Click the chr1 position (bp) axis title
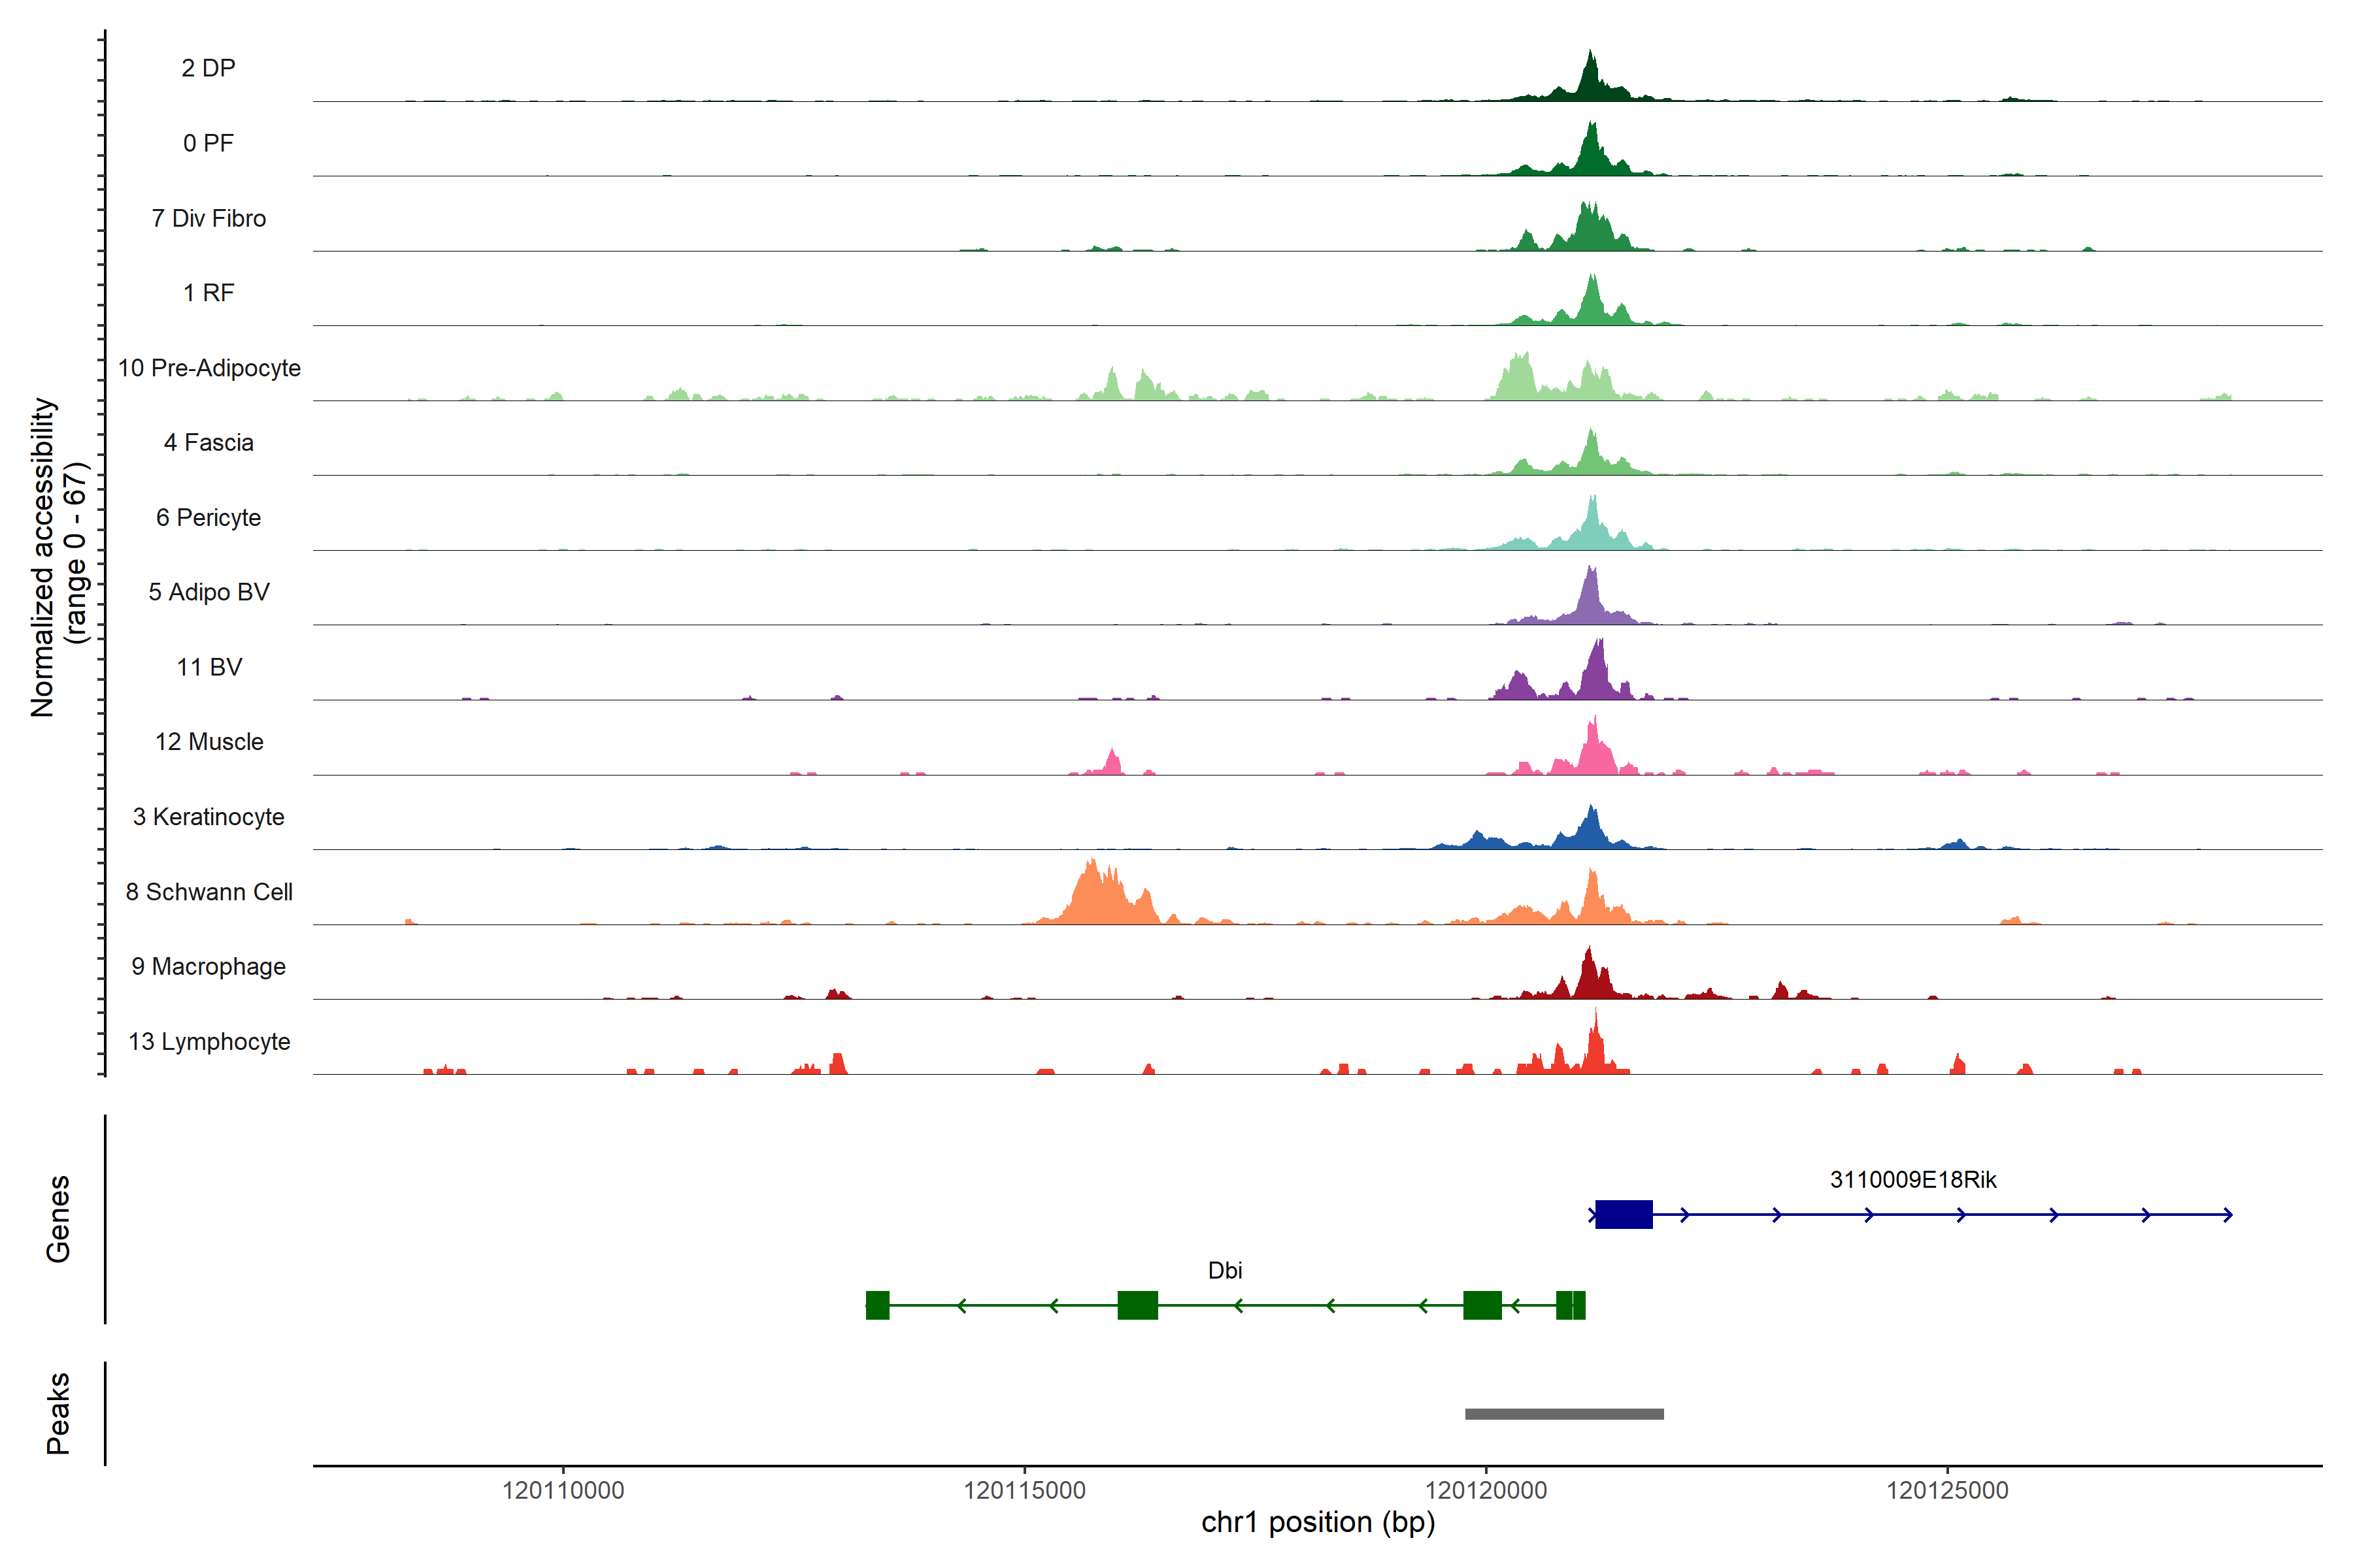Image resolution: width=2353 pixels, height=1568 pixels. coord(1318,1522)
